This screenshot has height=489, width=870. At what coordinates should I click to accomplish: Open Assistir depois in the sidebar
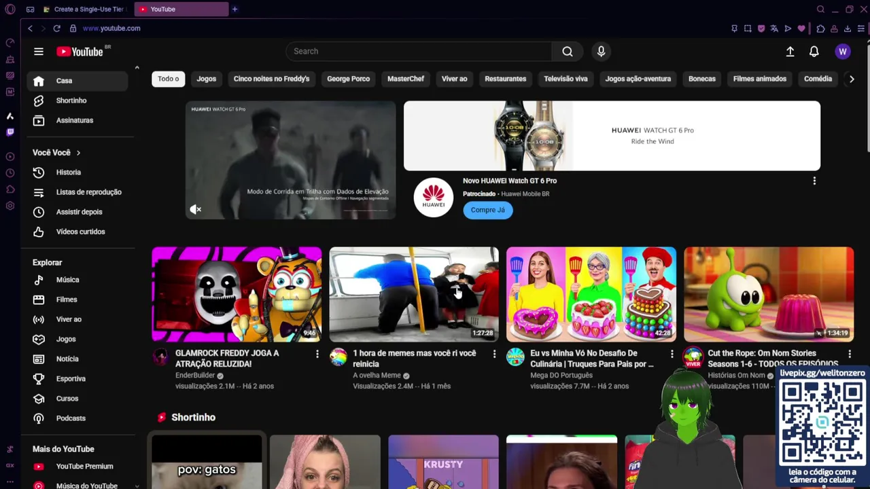(x=77, y=212)
